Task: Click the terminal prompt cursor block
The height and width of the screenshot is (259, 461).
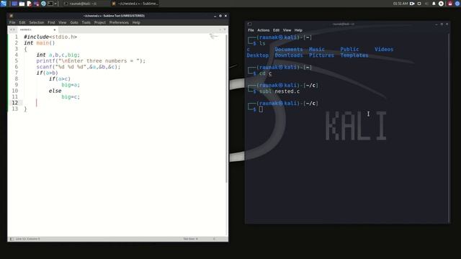Action: coord(261,109)
